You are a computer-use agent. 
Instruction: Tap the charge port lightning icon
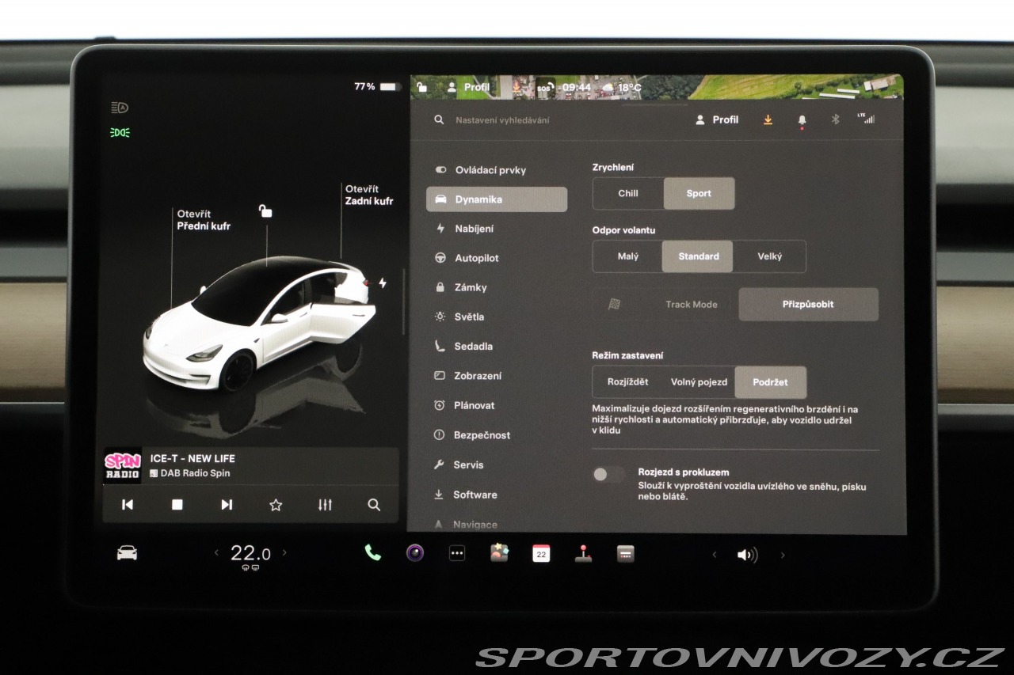click(383, 283)
